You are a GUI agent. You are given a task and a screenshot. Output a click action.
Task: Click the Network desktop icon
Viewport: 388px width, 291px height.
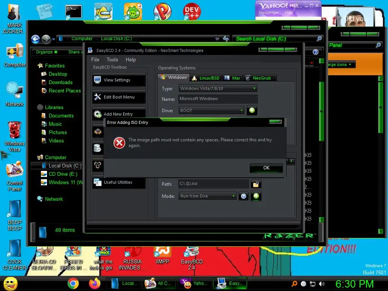click(x=15, y=94)
